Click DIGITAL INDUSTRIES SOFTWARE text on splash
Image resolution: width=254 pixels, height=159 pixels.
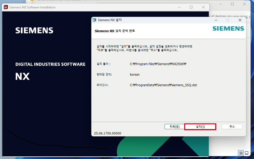[50, 64]
